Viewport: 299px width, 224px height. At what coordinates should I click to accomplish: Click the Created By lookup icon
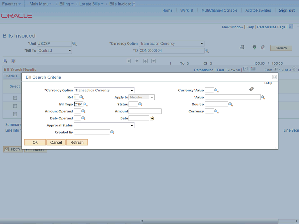pos(112,133)
